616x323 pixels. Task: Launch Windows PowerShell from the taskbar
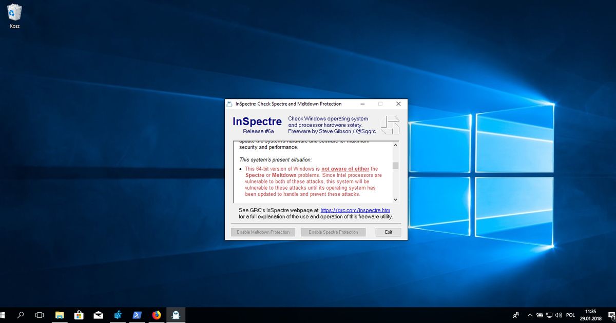[137, 314]
